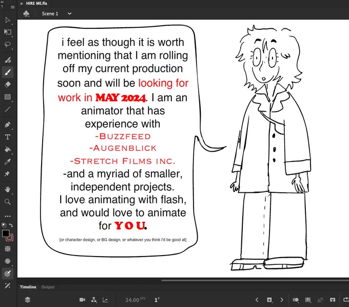Viewport: 349px width, 307px height.
Task: Step forward to next keyframe
Action: tap(282, 300)
